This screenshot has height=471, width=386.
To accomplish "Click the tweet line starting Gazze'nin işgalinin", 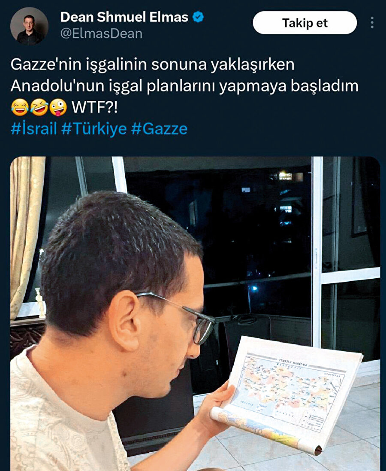I will [x=153, y=64].
